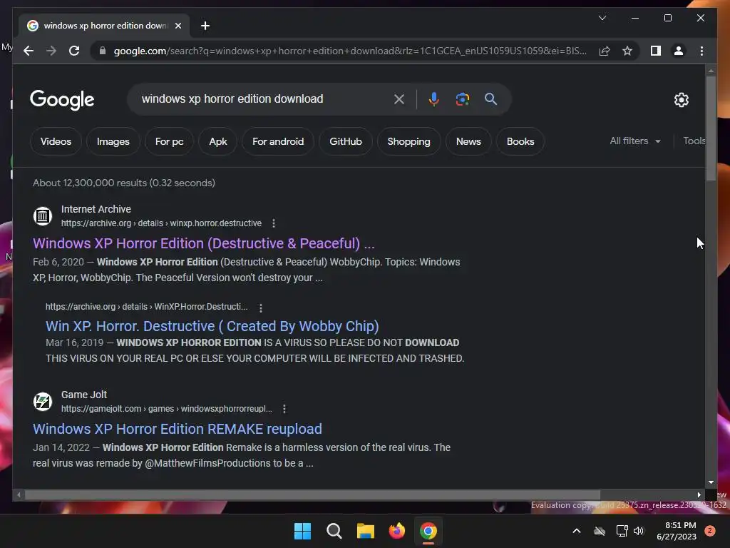Open Windows taskbar search
The image size is (730, 548).
click(334, 531)
